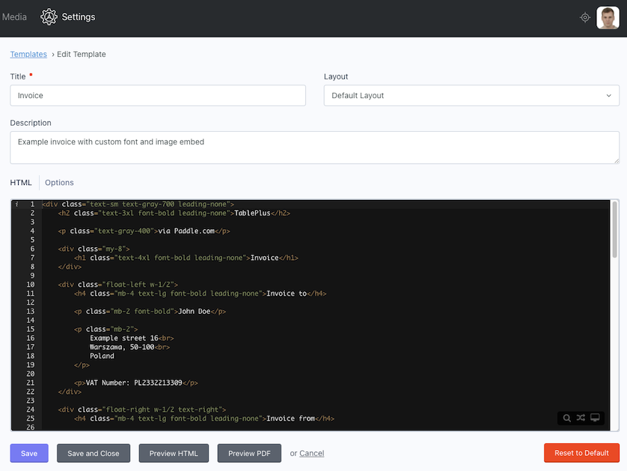627x471 pixels.
Task: Switch to the Options tab
Action: 59,183
